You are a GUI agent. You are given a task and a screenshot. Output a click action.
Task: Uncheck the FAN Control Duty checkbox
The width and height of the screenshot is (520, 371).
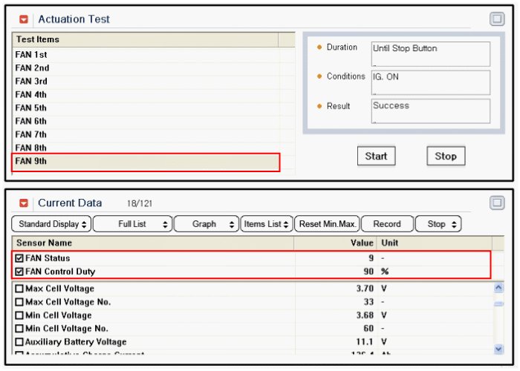[19, 272]
